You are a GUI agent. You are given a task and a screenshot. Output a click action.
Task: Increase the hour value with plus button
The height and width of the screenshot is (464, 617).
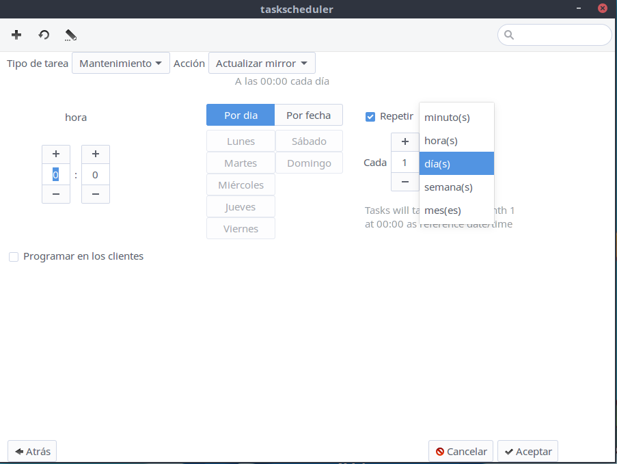point(56,154)
